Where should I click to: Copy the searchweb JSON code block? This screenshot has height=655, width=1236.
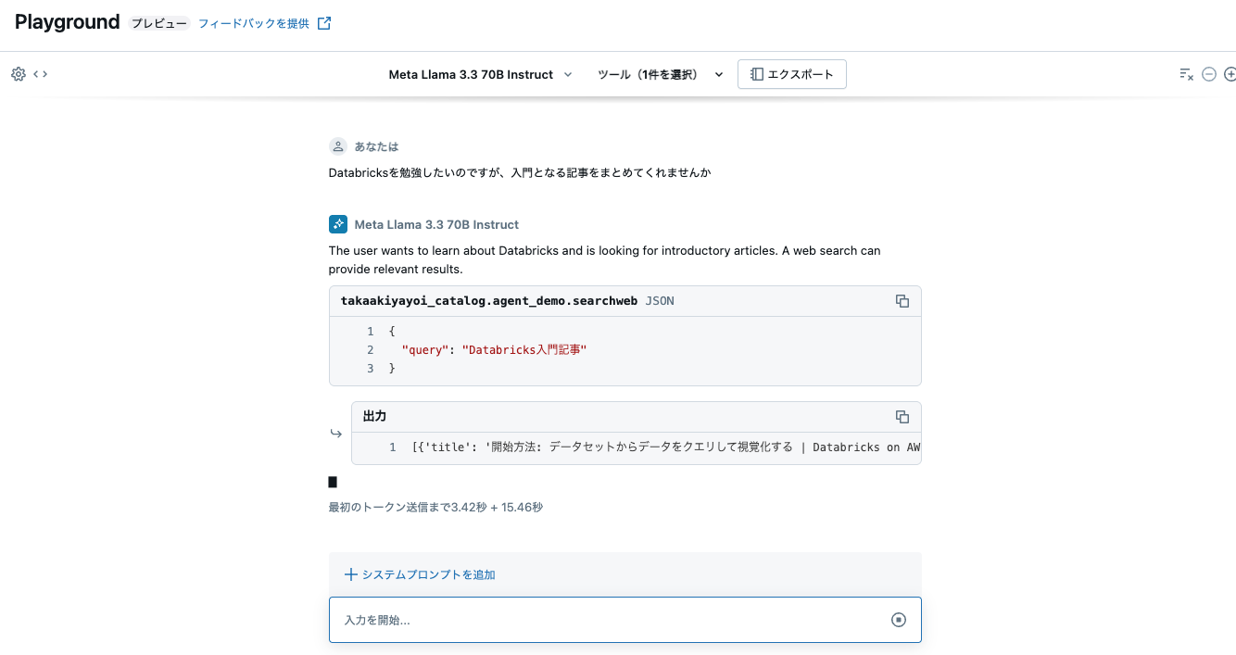[902, 300]
